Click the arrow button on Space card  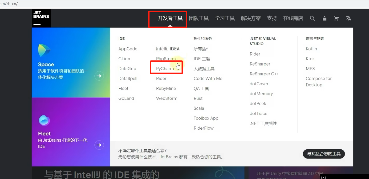coord(99,76)
